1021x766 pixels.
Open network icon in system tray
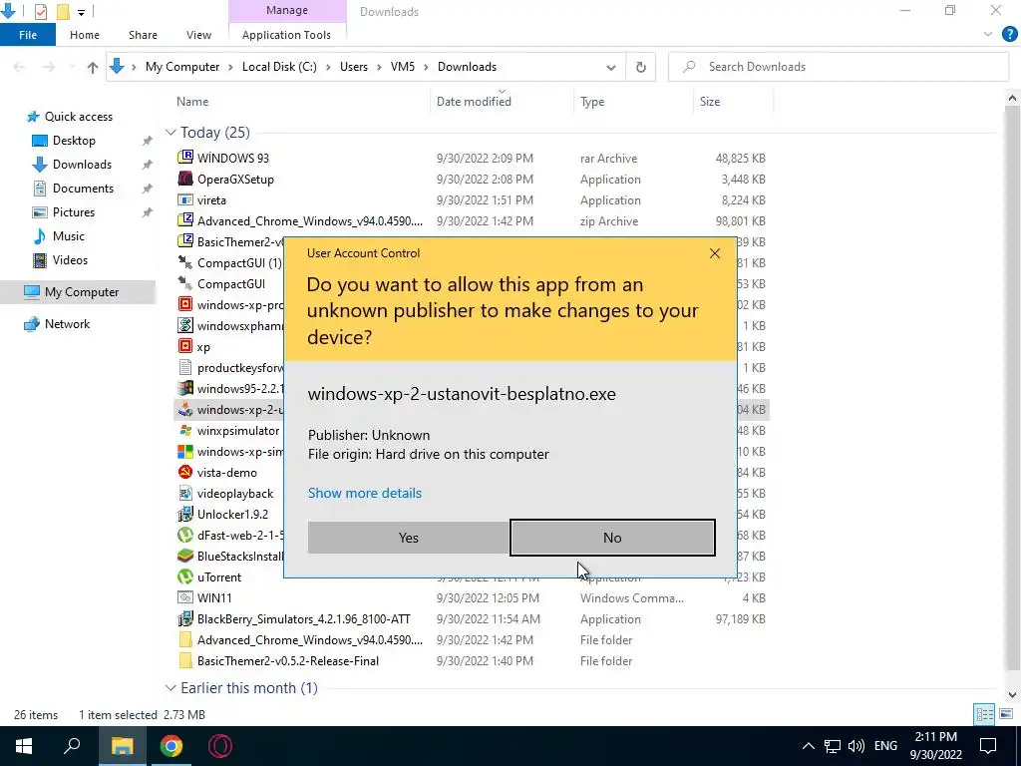tap(833, 746)
